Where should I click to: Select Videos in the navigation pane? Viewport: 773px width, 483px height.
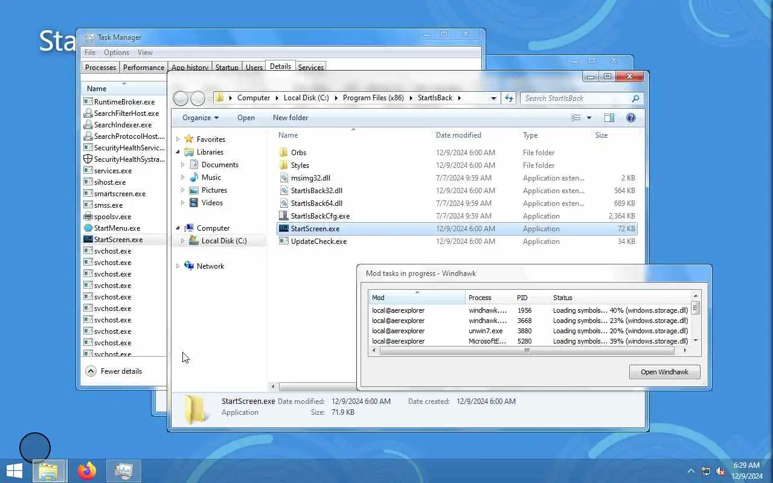coord(212,203)
